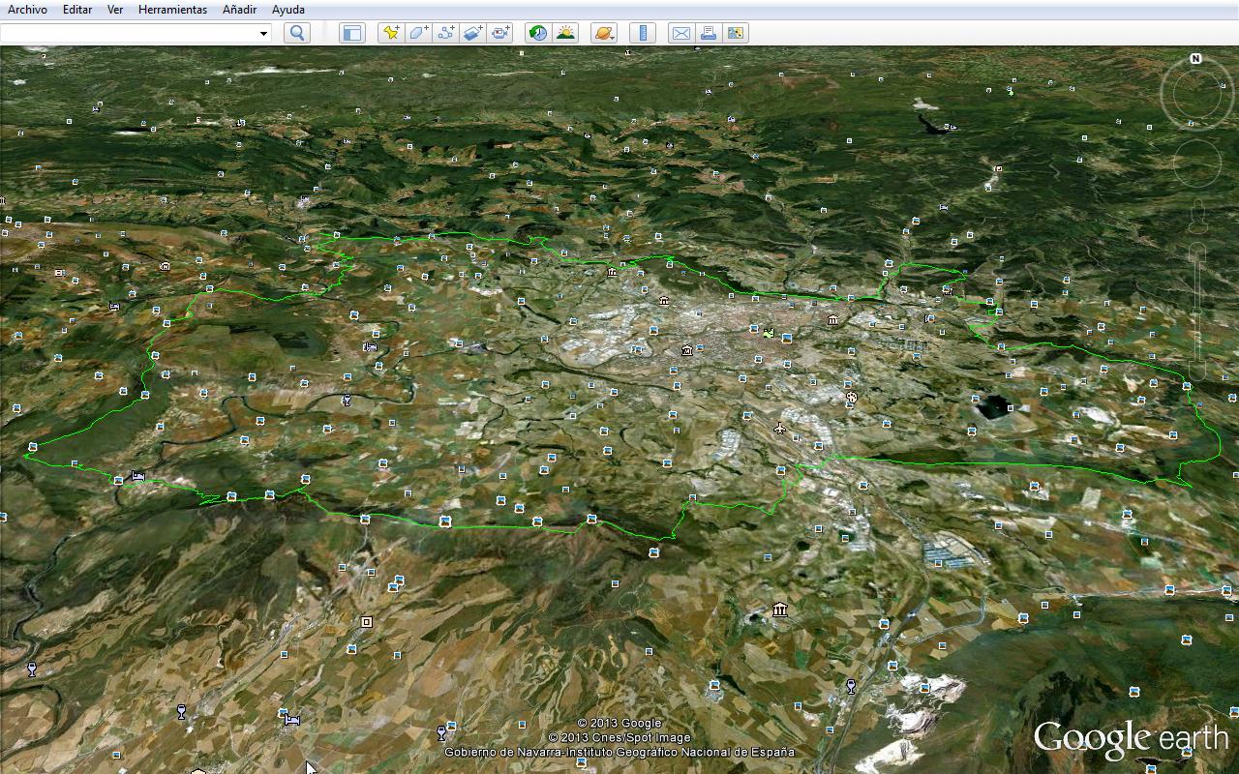Image resolution: width=1239 pixels, height=774 pixels.
Task: Click the N north compass marker
Action: pyautogui.click(x=1195, y=60)
